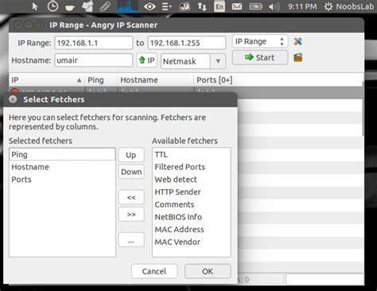Select Filtered Ports in Available fetchers
377x291 pixels.
click(x=192, y=167)
